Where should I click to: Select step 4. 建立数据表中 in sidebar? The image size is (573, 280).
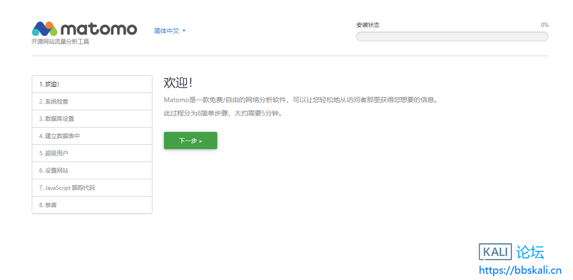[x=92, y=136]
